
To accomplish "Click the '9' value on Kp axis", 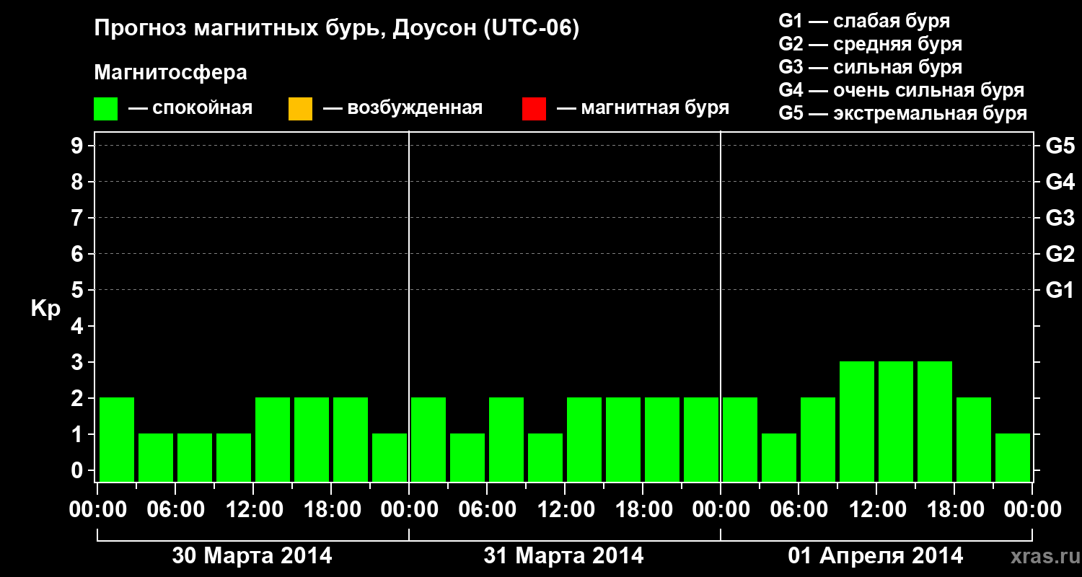I will click(x=79, y=146).
